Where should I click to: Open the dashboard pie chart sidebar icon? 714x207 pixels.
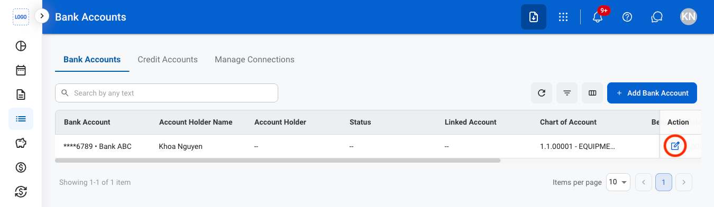point(21,45)
